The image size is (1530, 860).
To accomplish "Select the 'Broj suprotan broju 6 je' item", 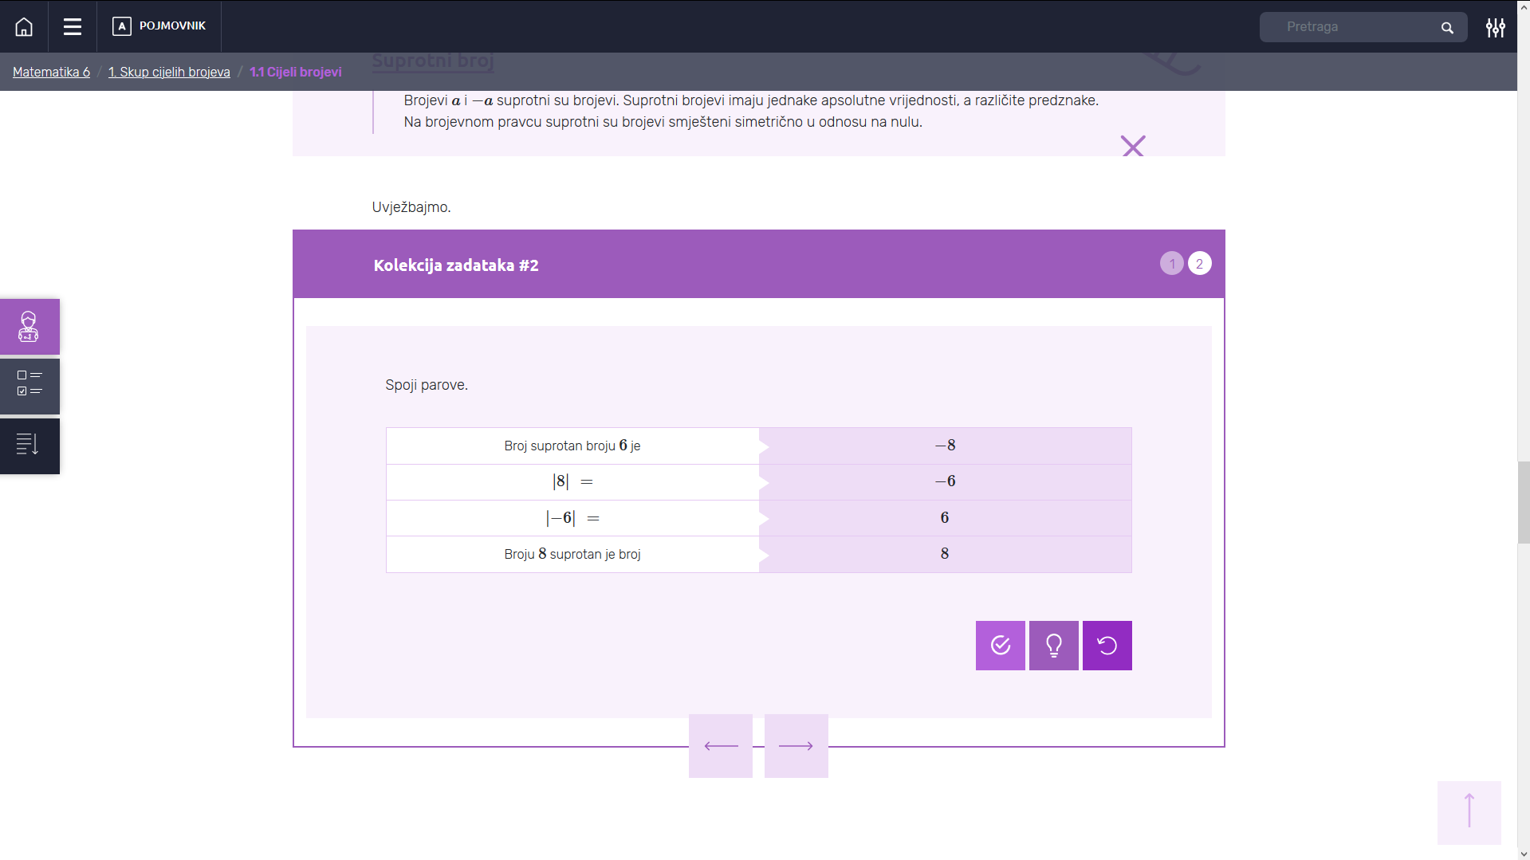I will click(572, 446).
